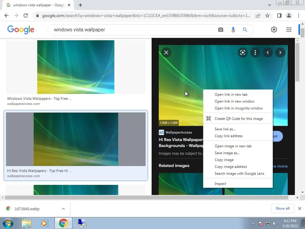The width and height of the screenshot is (305, 229).
Task: Choose Create QR Code for this image
Action: 238,118
